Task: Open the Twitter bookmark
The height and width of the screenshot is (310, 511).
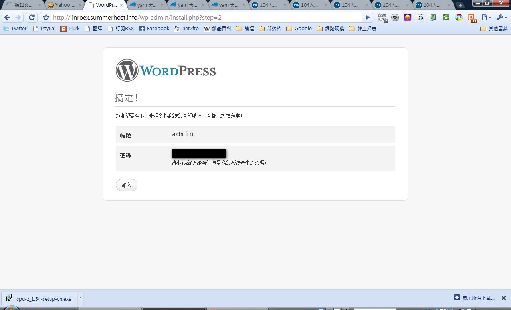Action: [15, 29]
